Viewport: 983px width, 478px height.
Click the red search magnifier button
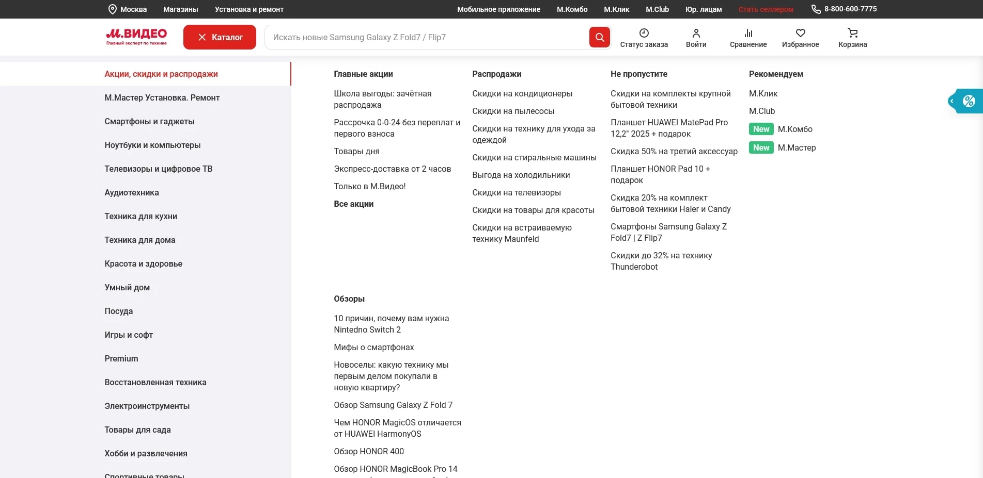599,37
